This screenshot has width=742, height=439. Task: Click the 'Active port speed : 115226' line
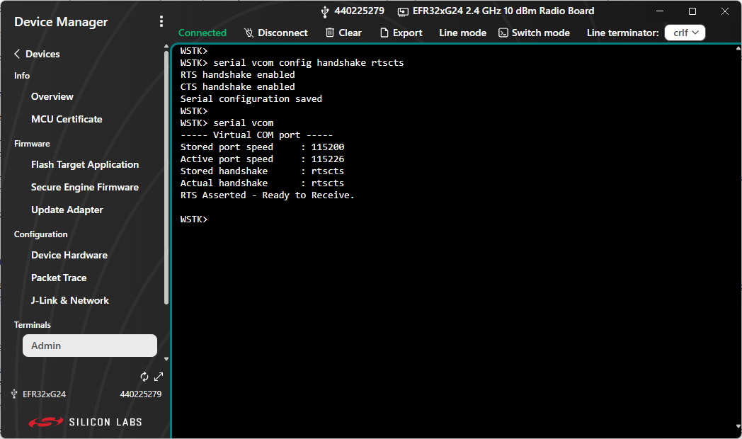point(262,159)
